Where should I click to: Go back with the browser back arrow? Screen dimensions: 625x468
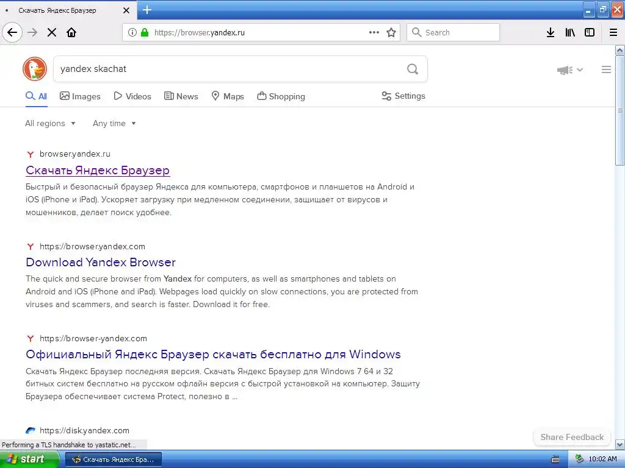tap(12, 33)
